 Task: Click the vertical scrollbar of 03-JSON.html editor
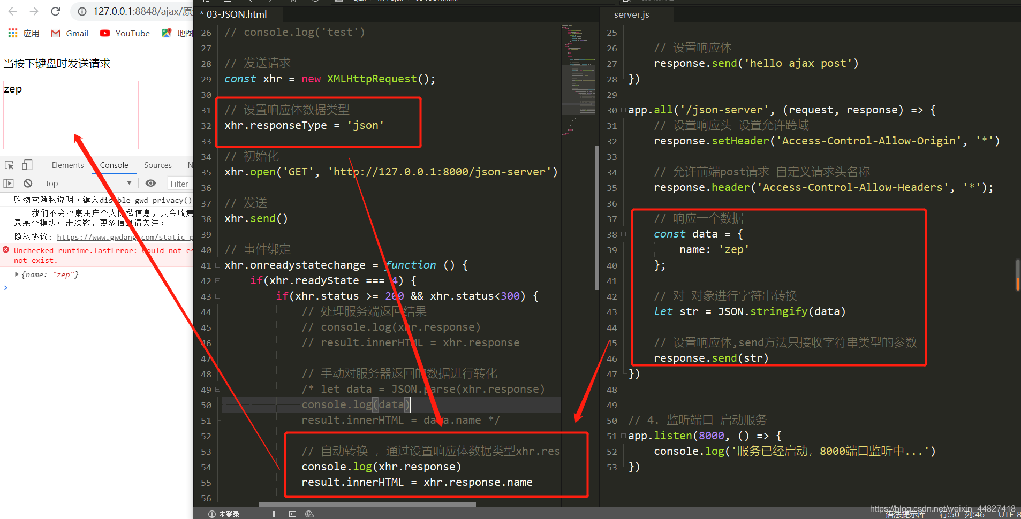[x=597, y=217]
